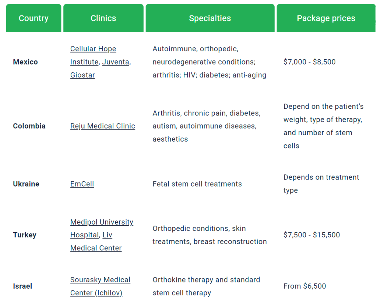Viewport: 377px width, 306px height.
Task: Click the Israel row label
Action: (x=22, y=286)
